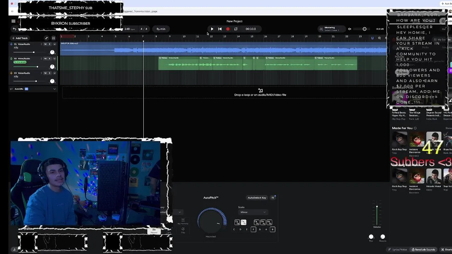Click the drop loop import icon
The width and height of the screenshot is (452, 254).
260,91
